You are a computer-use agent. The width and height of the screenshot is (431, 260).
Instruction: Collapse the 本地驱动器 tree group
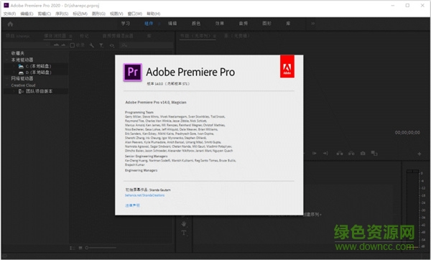click(x=7, y=60)
